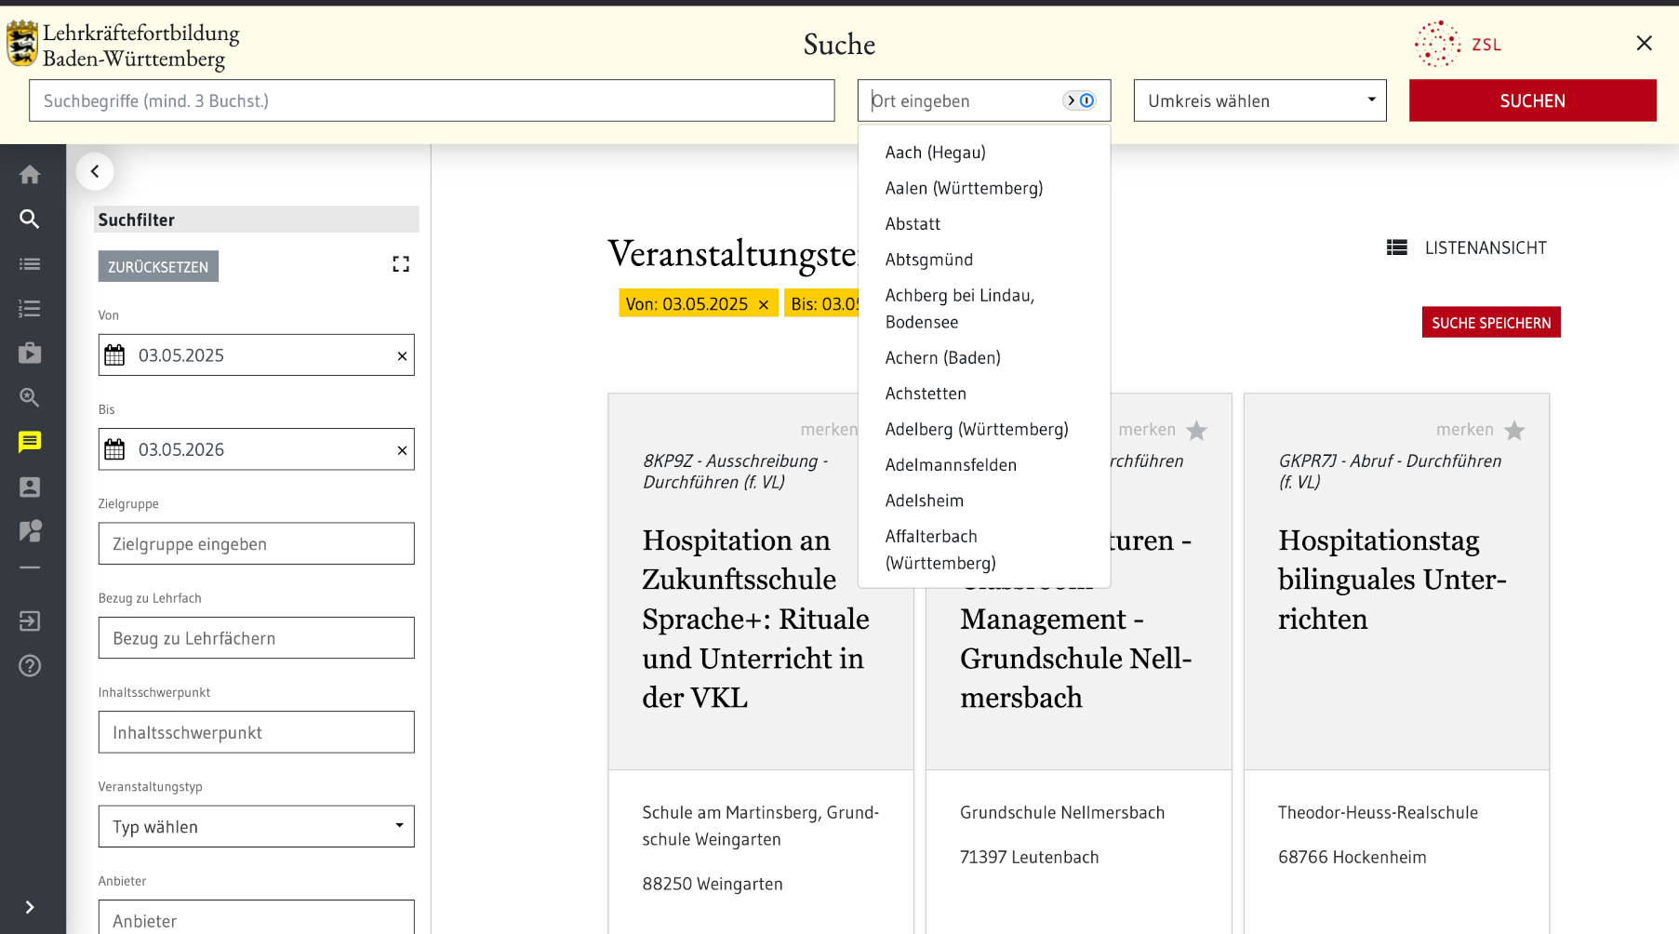
Task: Switch to Listenansicht view
Action: [x=1467, y=247]
